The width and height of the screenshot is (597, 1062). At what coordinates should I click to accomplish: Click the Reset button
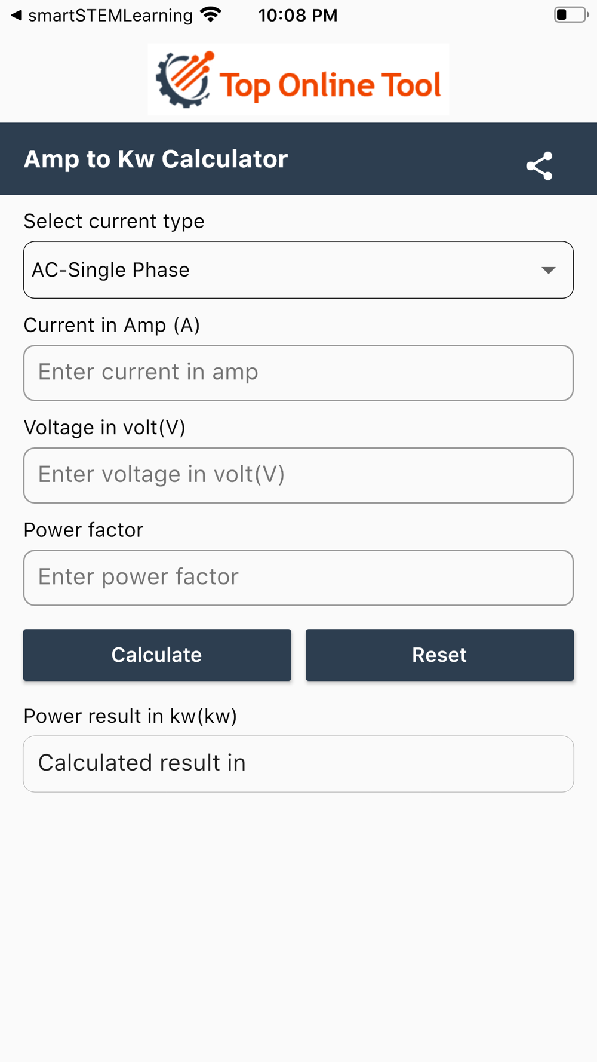pyautogui.click(x=439, y=655)
